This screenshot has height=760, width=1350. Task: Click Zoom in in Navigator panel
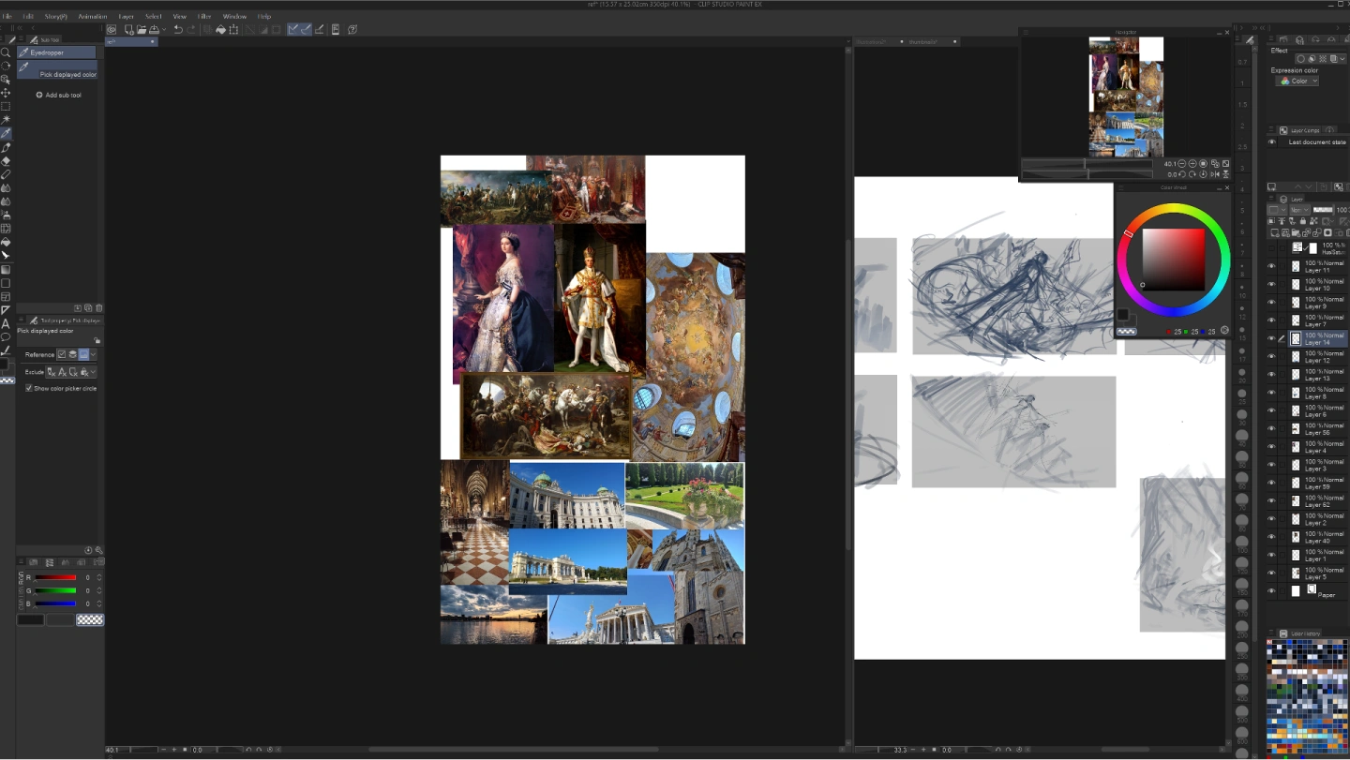[1193, 163]
